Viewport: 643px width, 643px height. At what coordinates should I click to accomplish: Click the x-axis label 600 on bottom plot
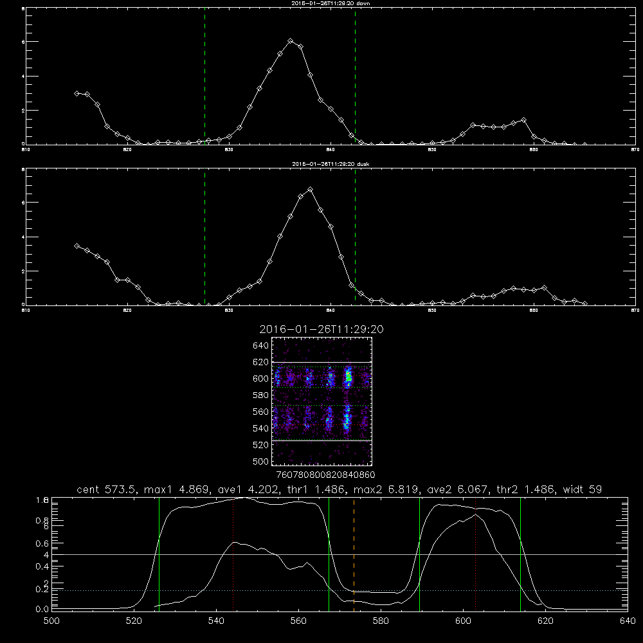click(464, 621)
